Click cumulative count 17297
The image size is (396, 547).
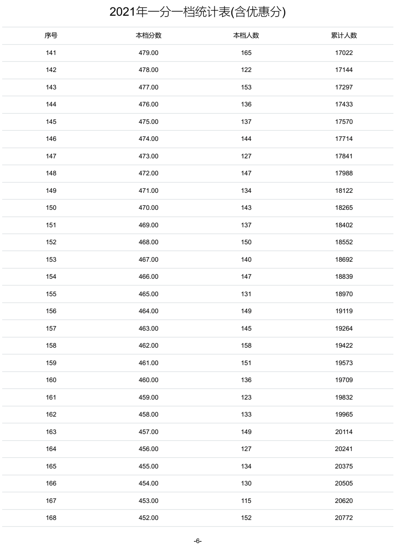coord(344,87)
